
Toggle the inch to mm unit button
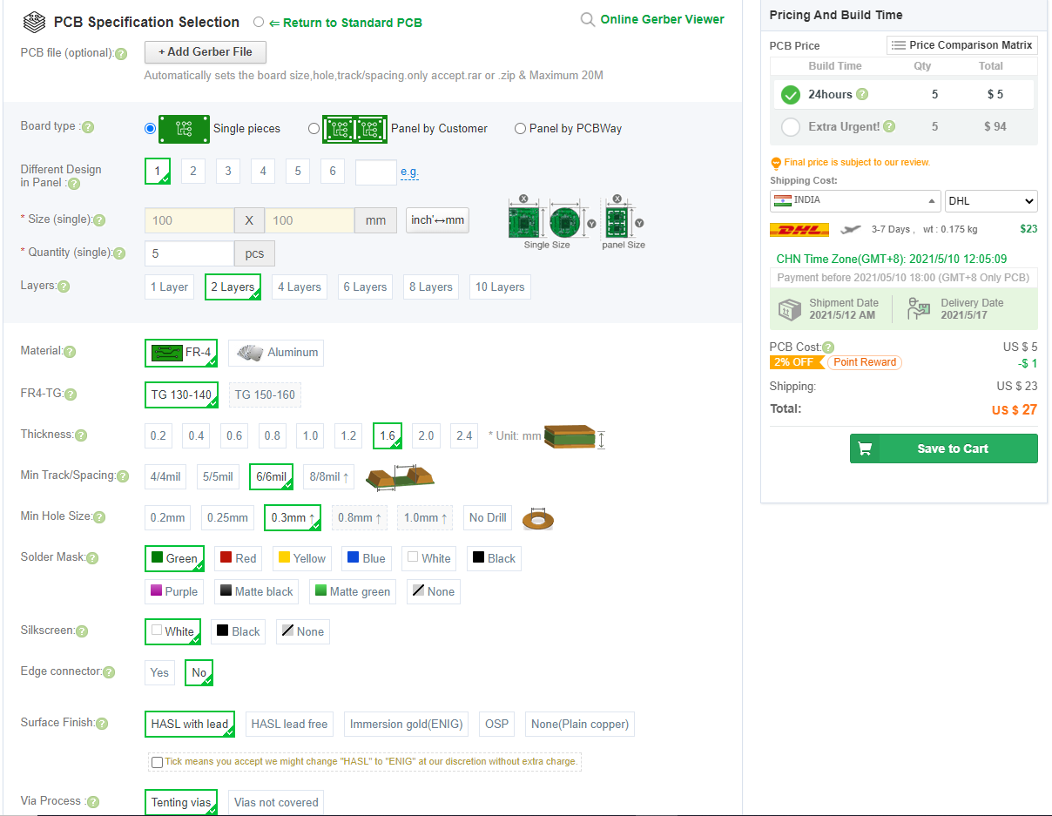point(437,220)
